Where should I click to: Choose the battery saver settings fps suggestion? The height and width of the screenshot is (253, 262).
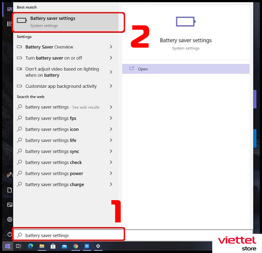[66, 118]
